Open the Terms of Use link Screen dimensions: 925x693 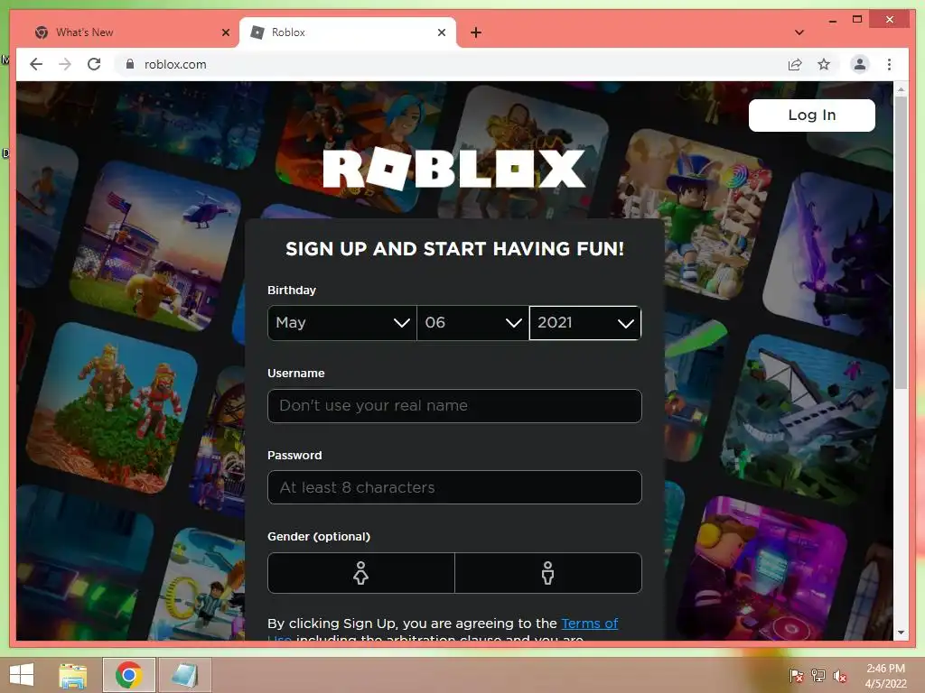[x=589, y=624]
